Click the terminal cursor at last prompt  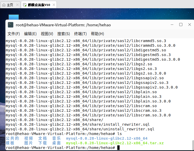tap(118, 148)
